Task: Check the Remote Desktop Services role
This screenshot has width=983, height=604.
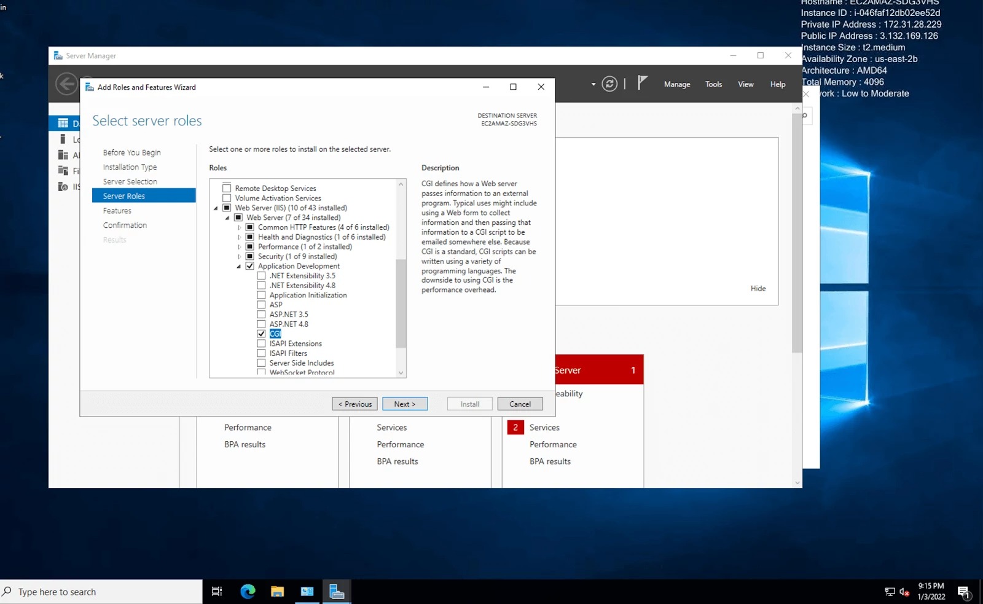Action: click(227, 188)
